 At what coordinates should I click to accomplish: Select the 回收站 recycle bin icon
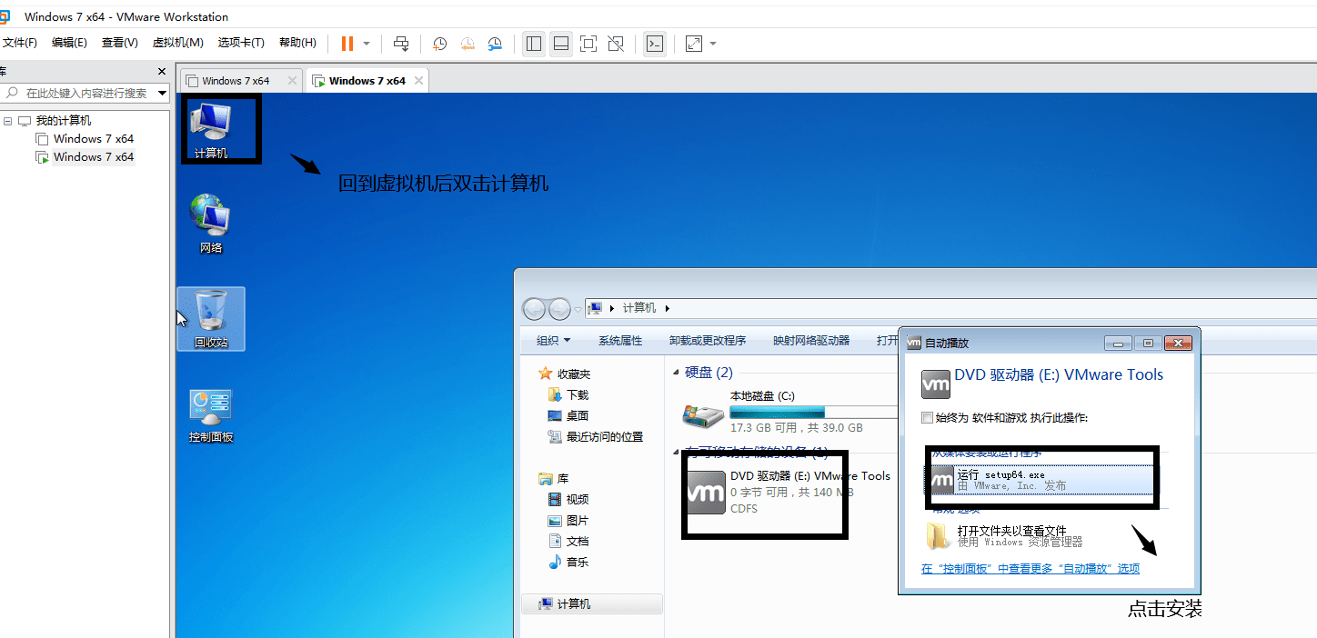211,319
